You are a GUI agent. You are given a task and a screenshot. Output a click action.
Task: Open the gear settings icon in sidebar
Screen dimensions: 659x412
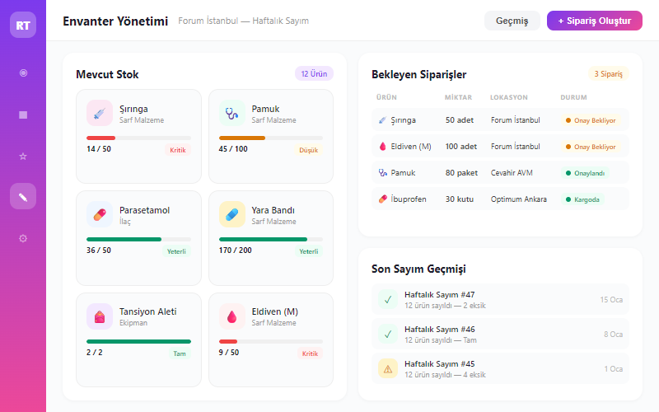pos(23,238)
